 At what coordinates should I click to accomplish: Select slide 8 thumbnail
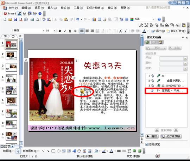tap(11, 125)
